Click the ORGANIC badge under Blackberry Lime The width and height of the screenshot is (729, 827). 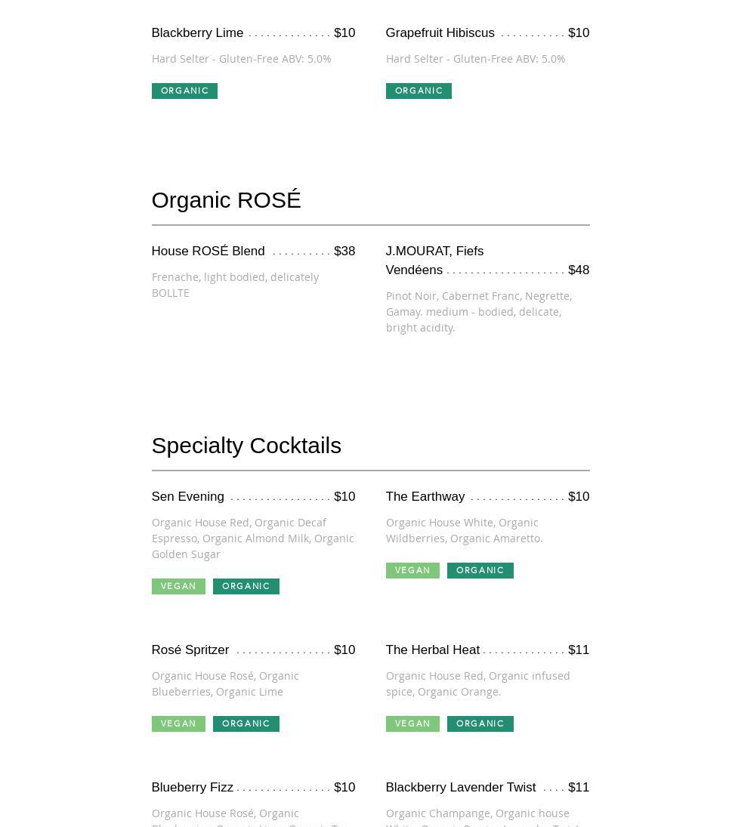184,91
